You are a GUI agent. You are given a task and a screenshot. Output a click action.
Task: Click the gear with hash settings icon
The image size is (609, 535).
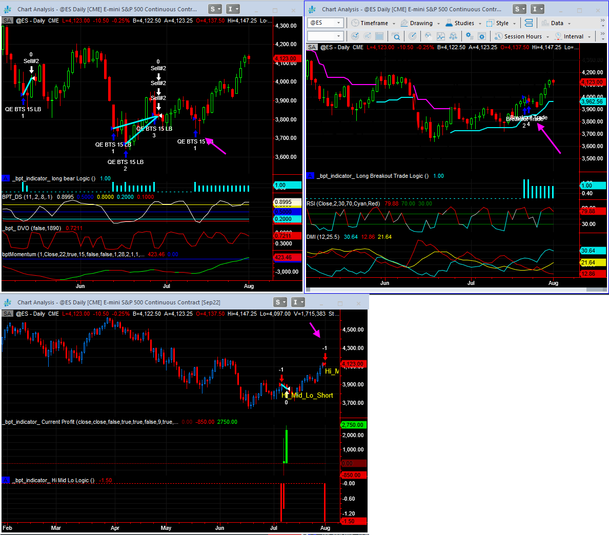point(469,36)
